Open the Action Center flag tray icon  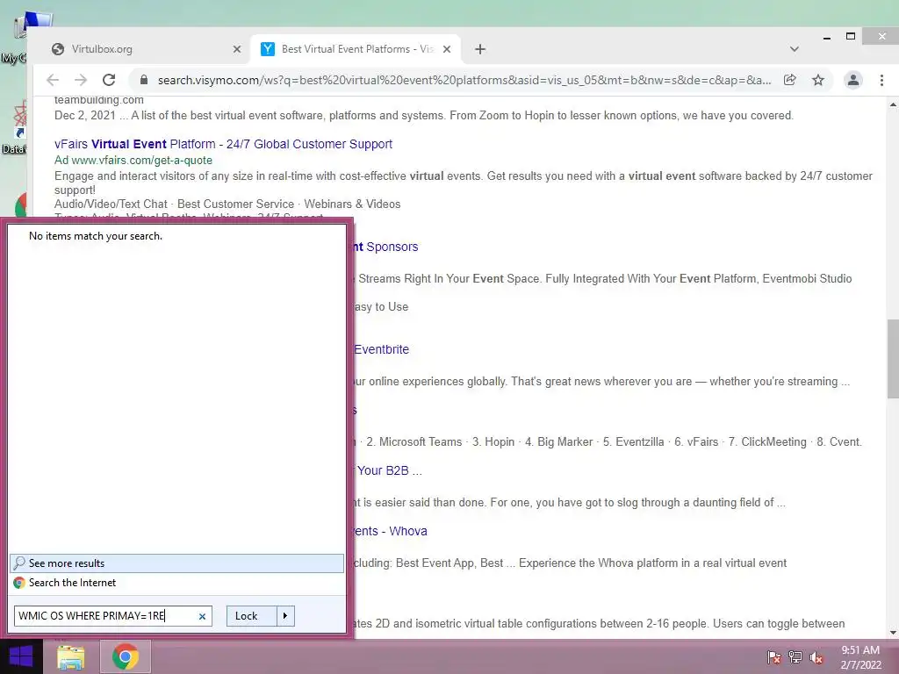click(773, 658)
